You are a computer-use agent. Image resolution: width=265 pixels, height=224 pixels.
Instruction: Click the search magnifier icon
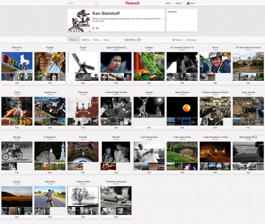pyautogui.click(x=96, y=3)
